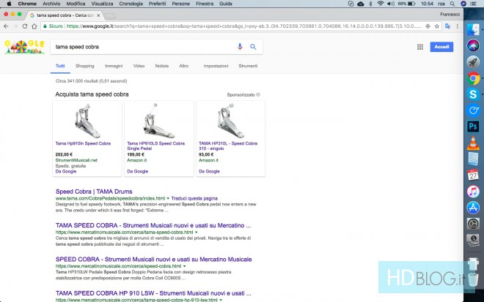Open System Preferences from the Dock
Viewport: 484px width, 302px height.
(x=473, y=224)
